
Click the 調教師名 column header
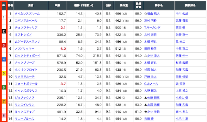coord(190,5)
